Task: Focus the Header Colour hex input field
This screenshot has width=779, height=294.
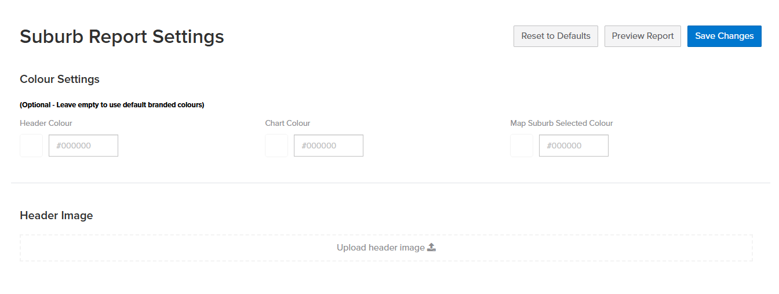Action: [83, 146]
